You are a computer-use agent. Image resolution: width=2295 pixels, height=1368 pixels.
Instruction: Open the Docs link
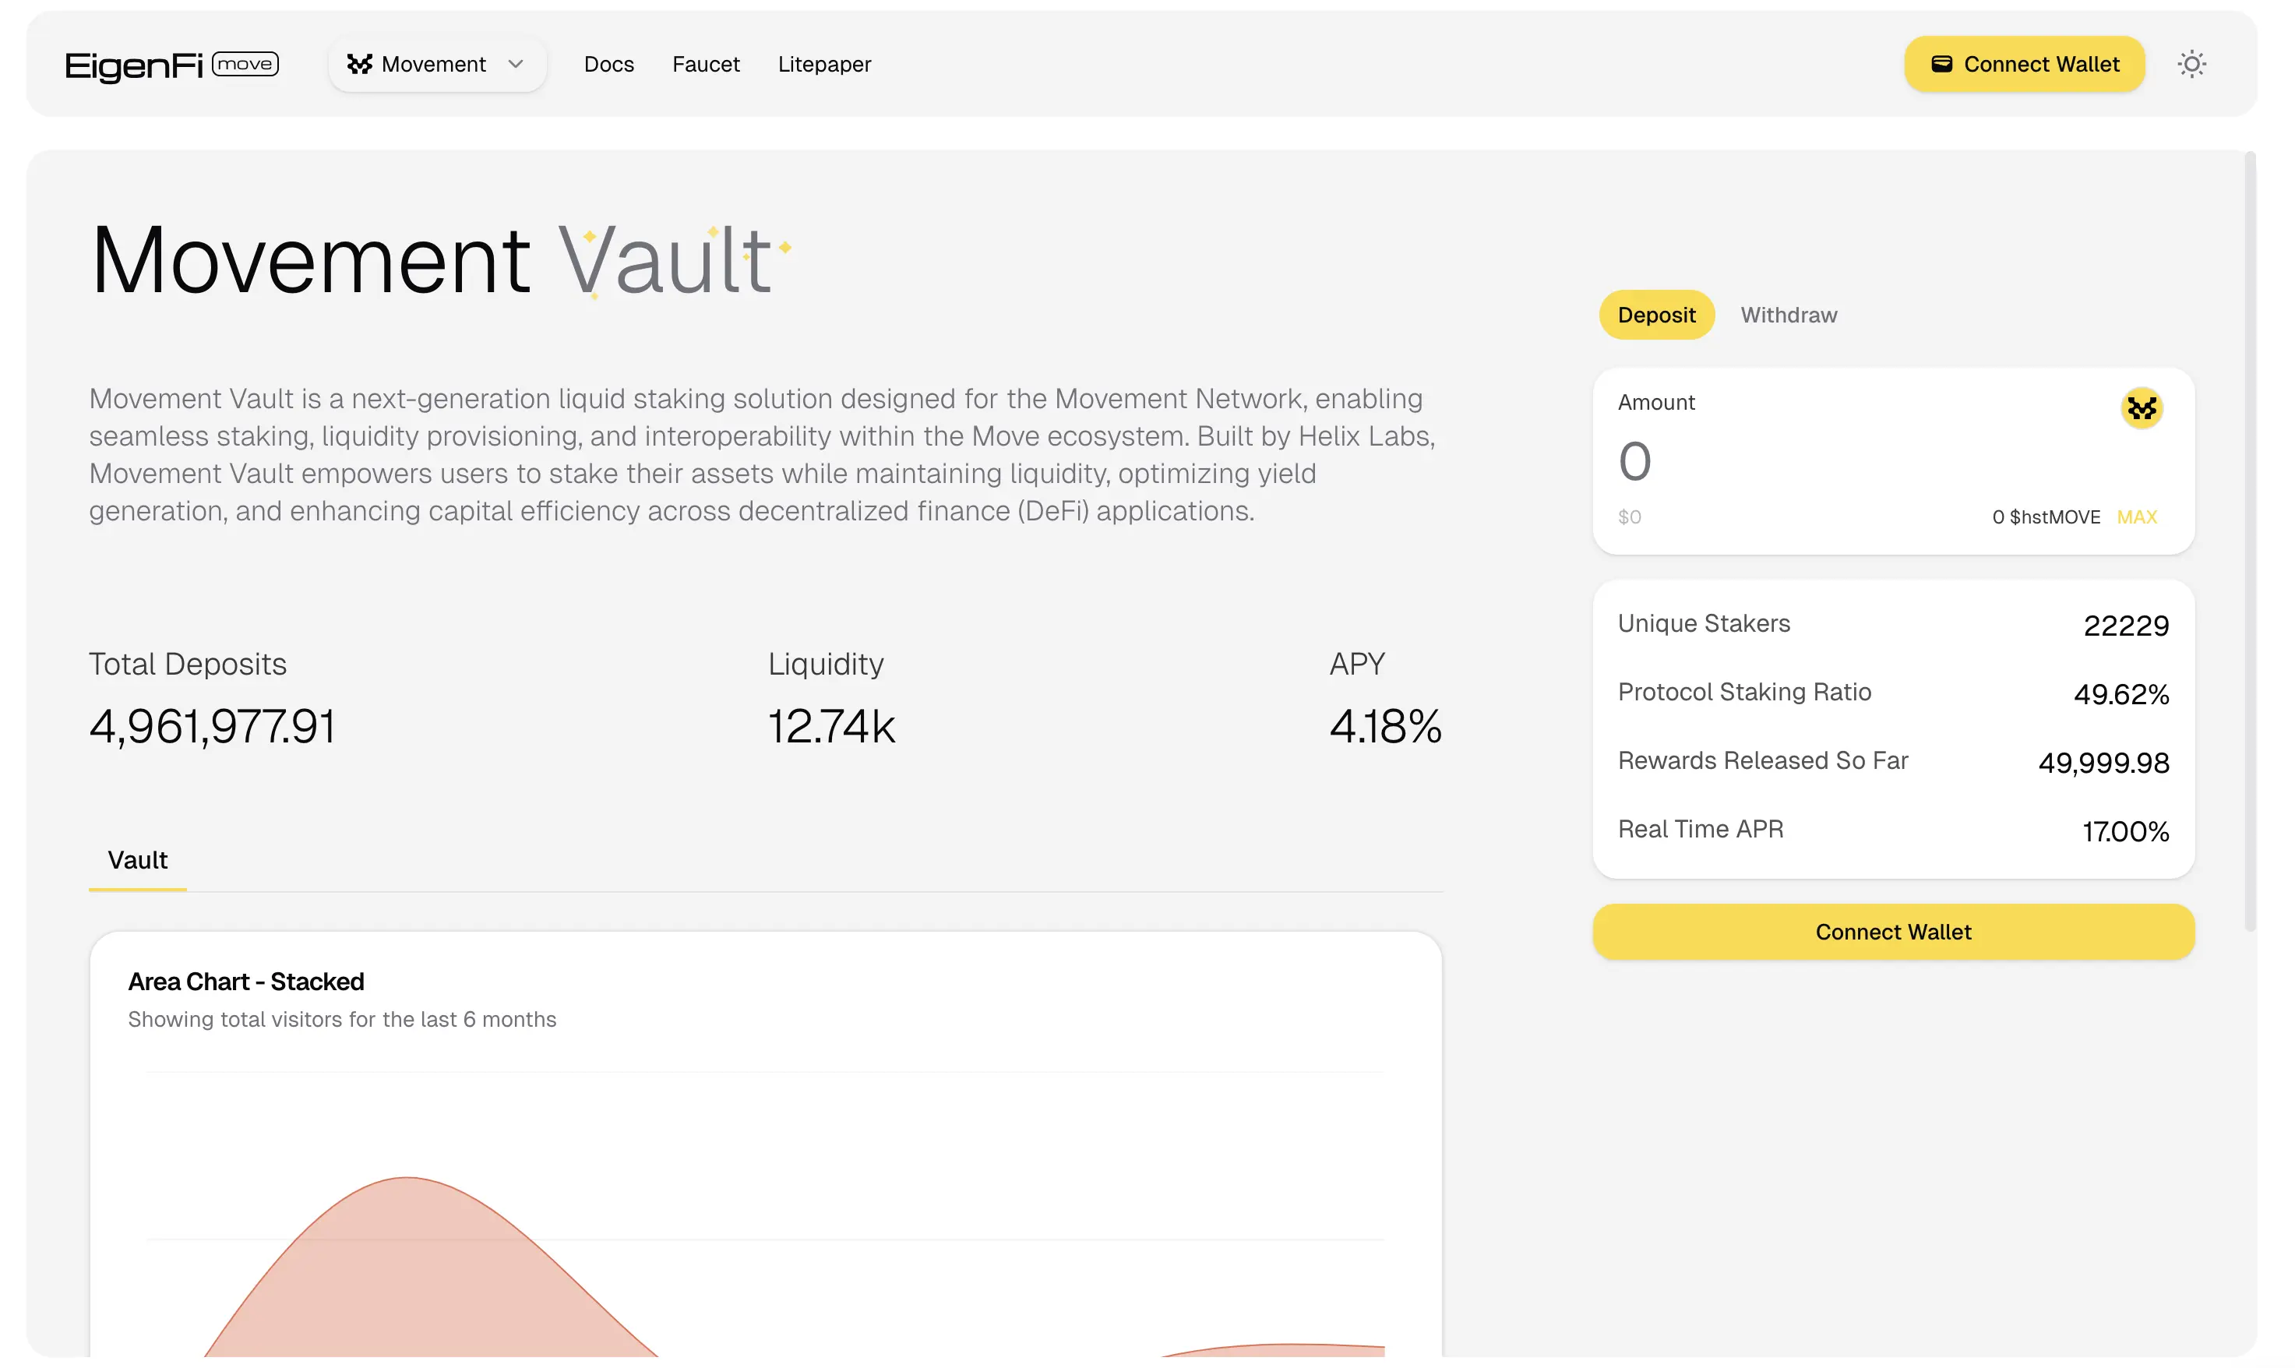[x=609, y=65]
